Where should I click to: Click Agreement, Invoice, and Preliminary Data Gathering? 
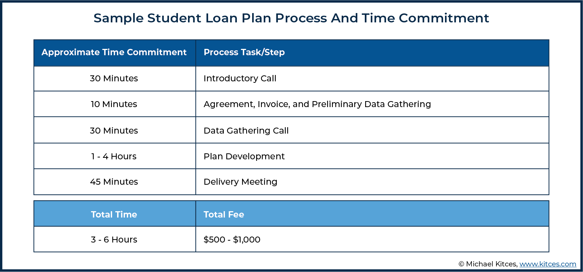coord(317,104)
